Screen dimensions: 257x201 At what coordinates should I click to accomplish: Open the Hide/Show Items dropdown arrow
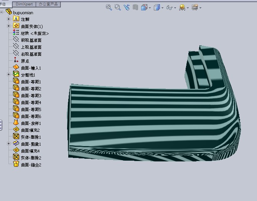tap(175, 8)
